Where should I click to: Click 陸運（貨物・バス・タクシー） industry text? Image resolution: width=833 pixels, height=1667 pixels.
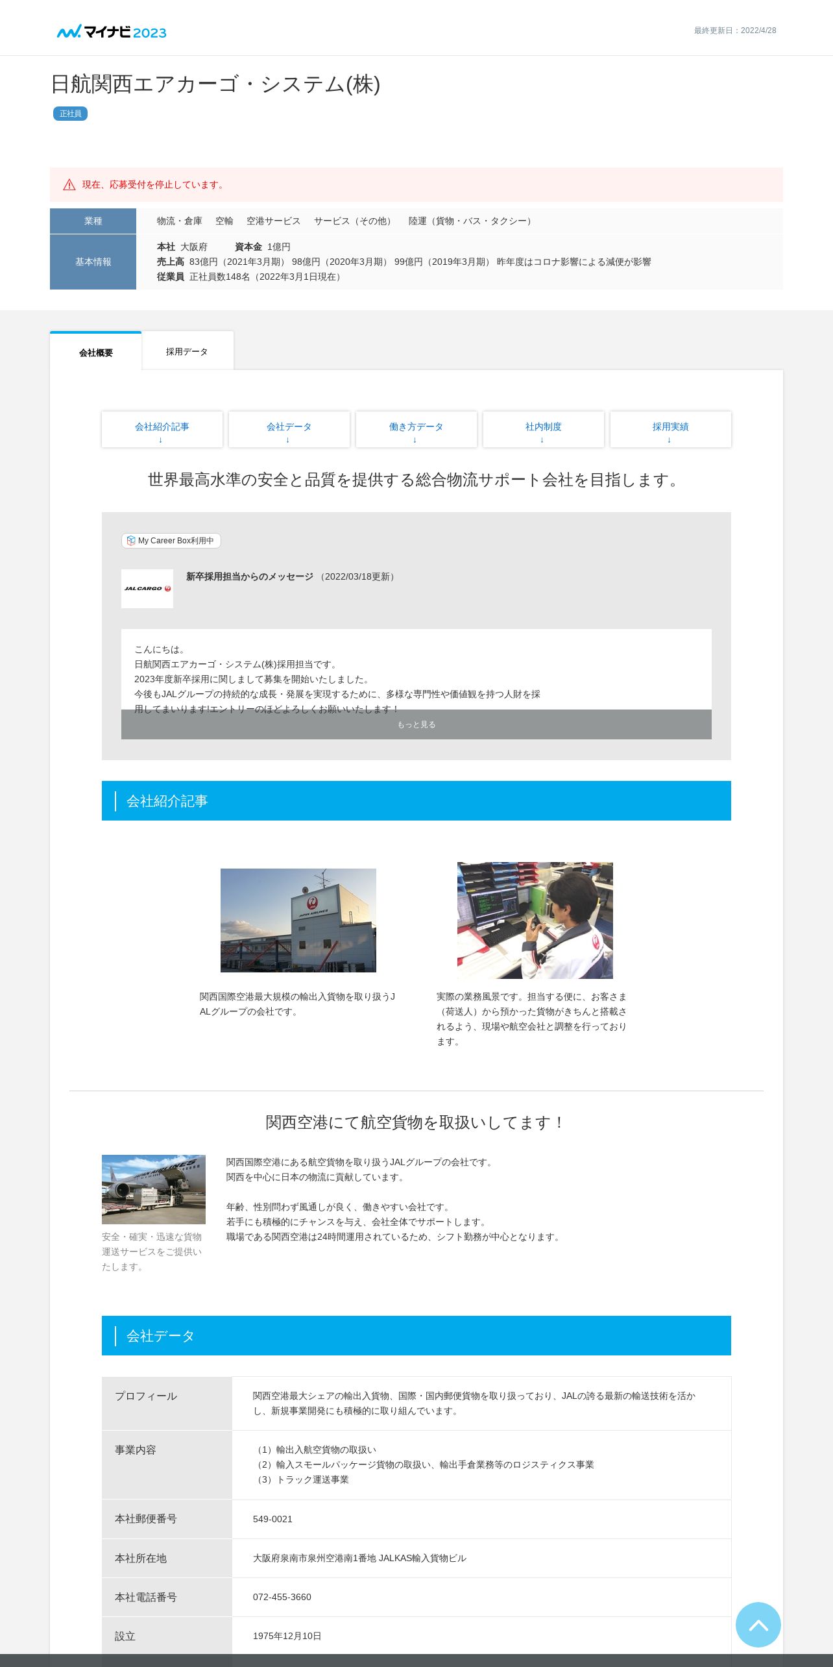click(472, 221)
